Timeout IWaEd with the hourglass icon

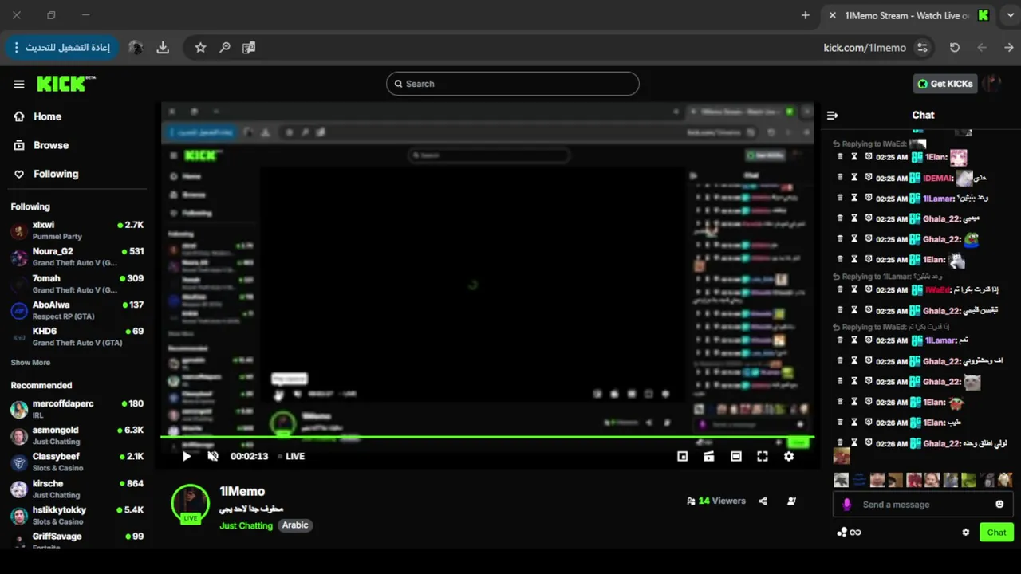click(x=854, y=290)
